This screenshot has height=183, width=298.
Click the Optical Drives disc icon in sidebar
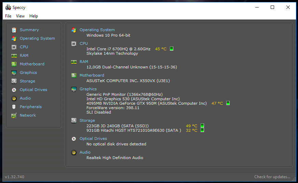[14, 90]
